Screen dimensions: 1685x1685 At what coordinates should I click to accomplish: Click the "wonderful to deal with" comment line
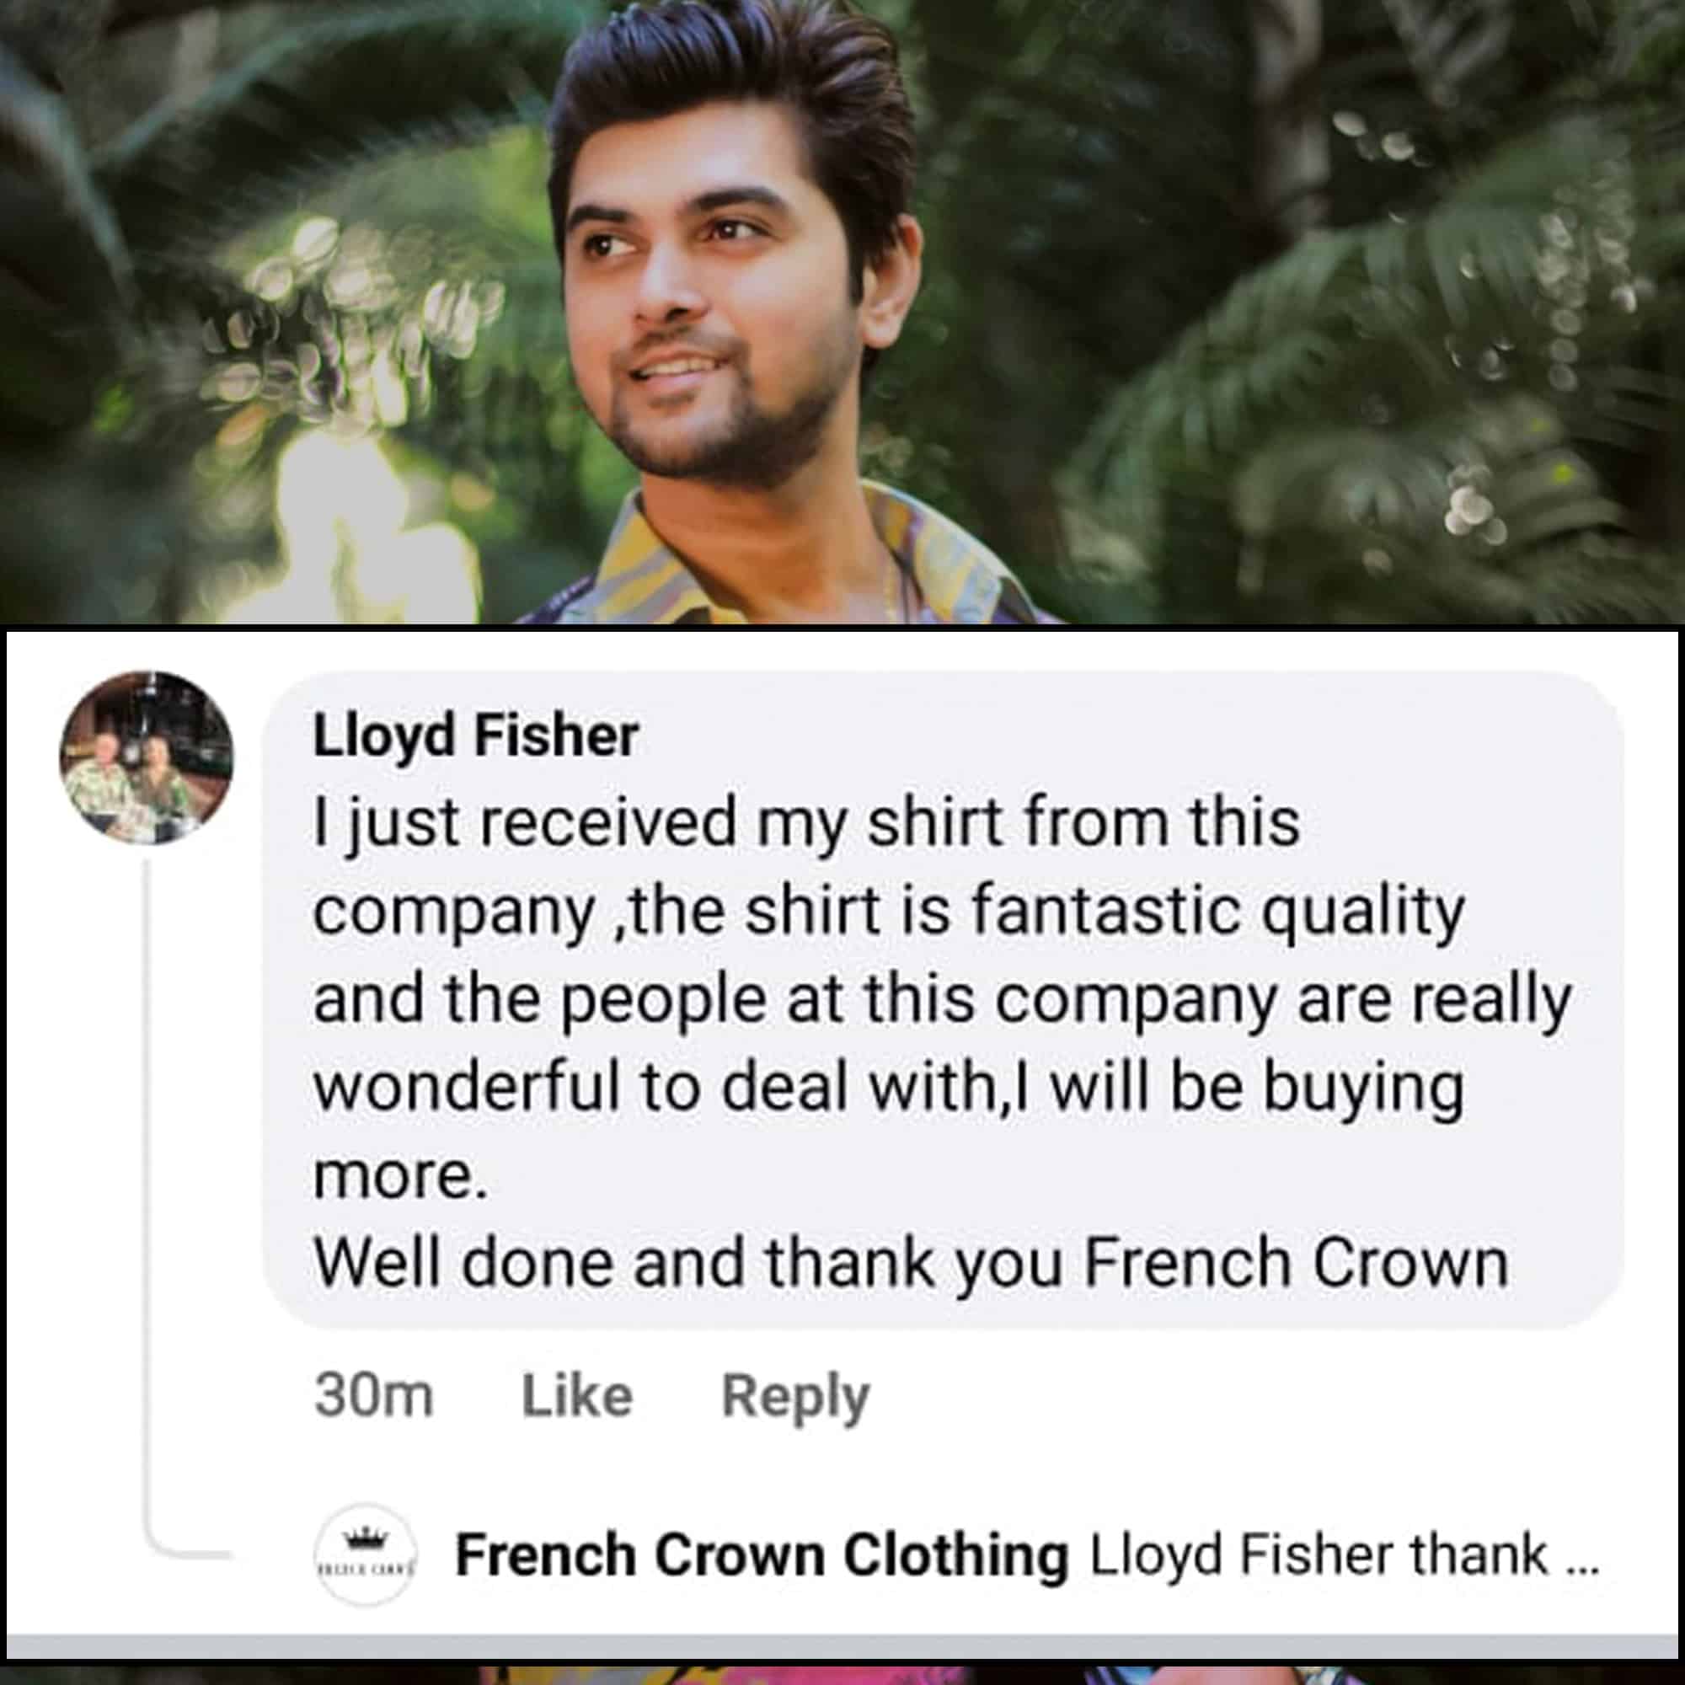pyautogui.click(x=888, y=1089)
